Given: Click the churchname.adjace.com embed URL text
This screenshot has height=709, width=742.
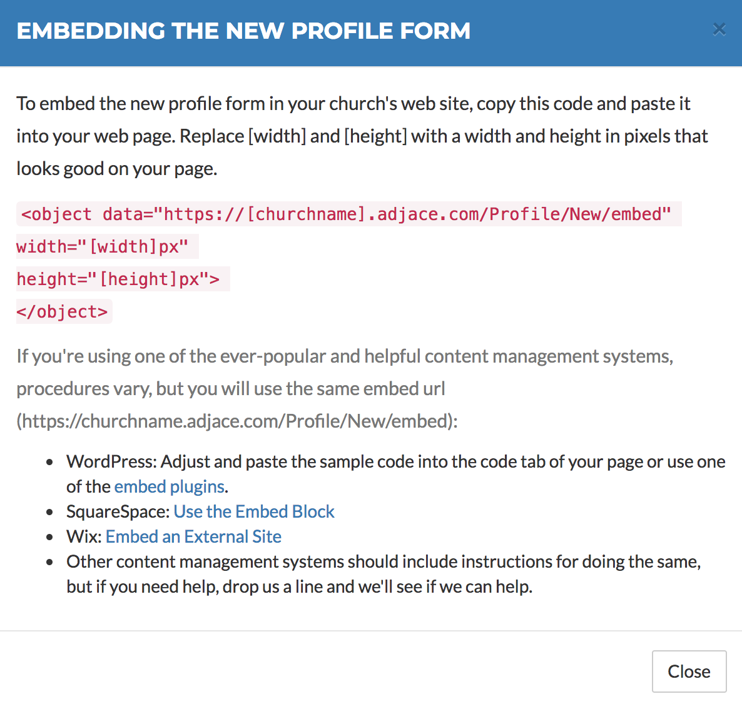Looking at the screenshot, I should pyautogui.click(x=236, y=421).
